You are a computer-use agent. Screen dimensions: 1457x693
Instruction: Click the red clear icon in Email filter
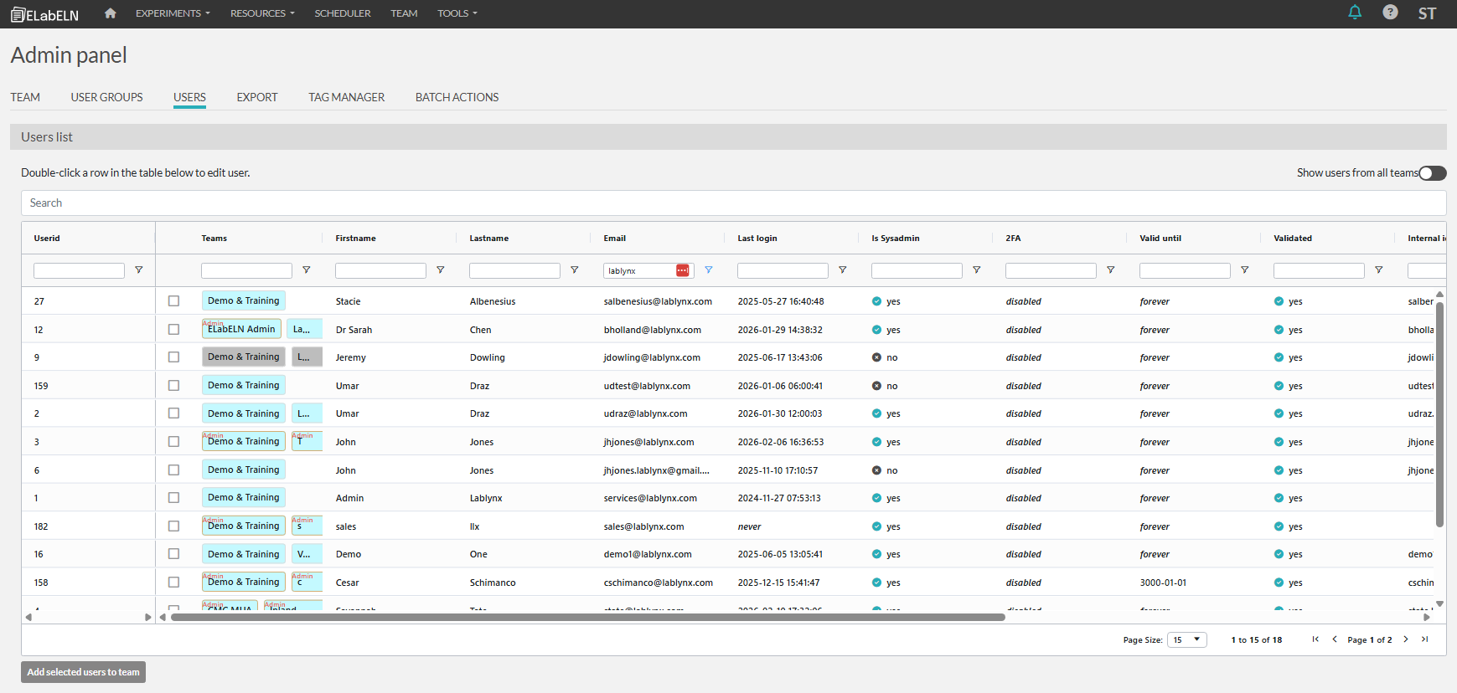point(683,270)
